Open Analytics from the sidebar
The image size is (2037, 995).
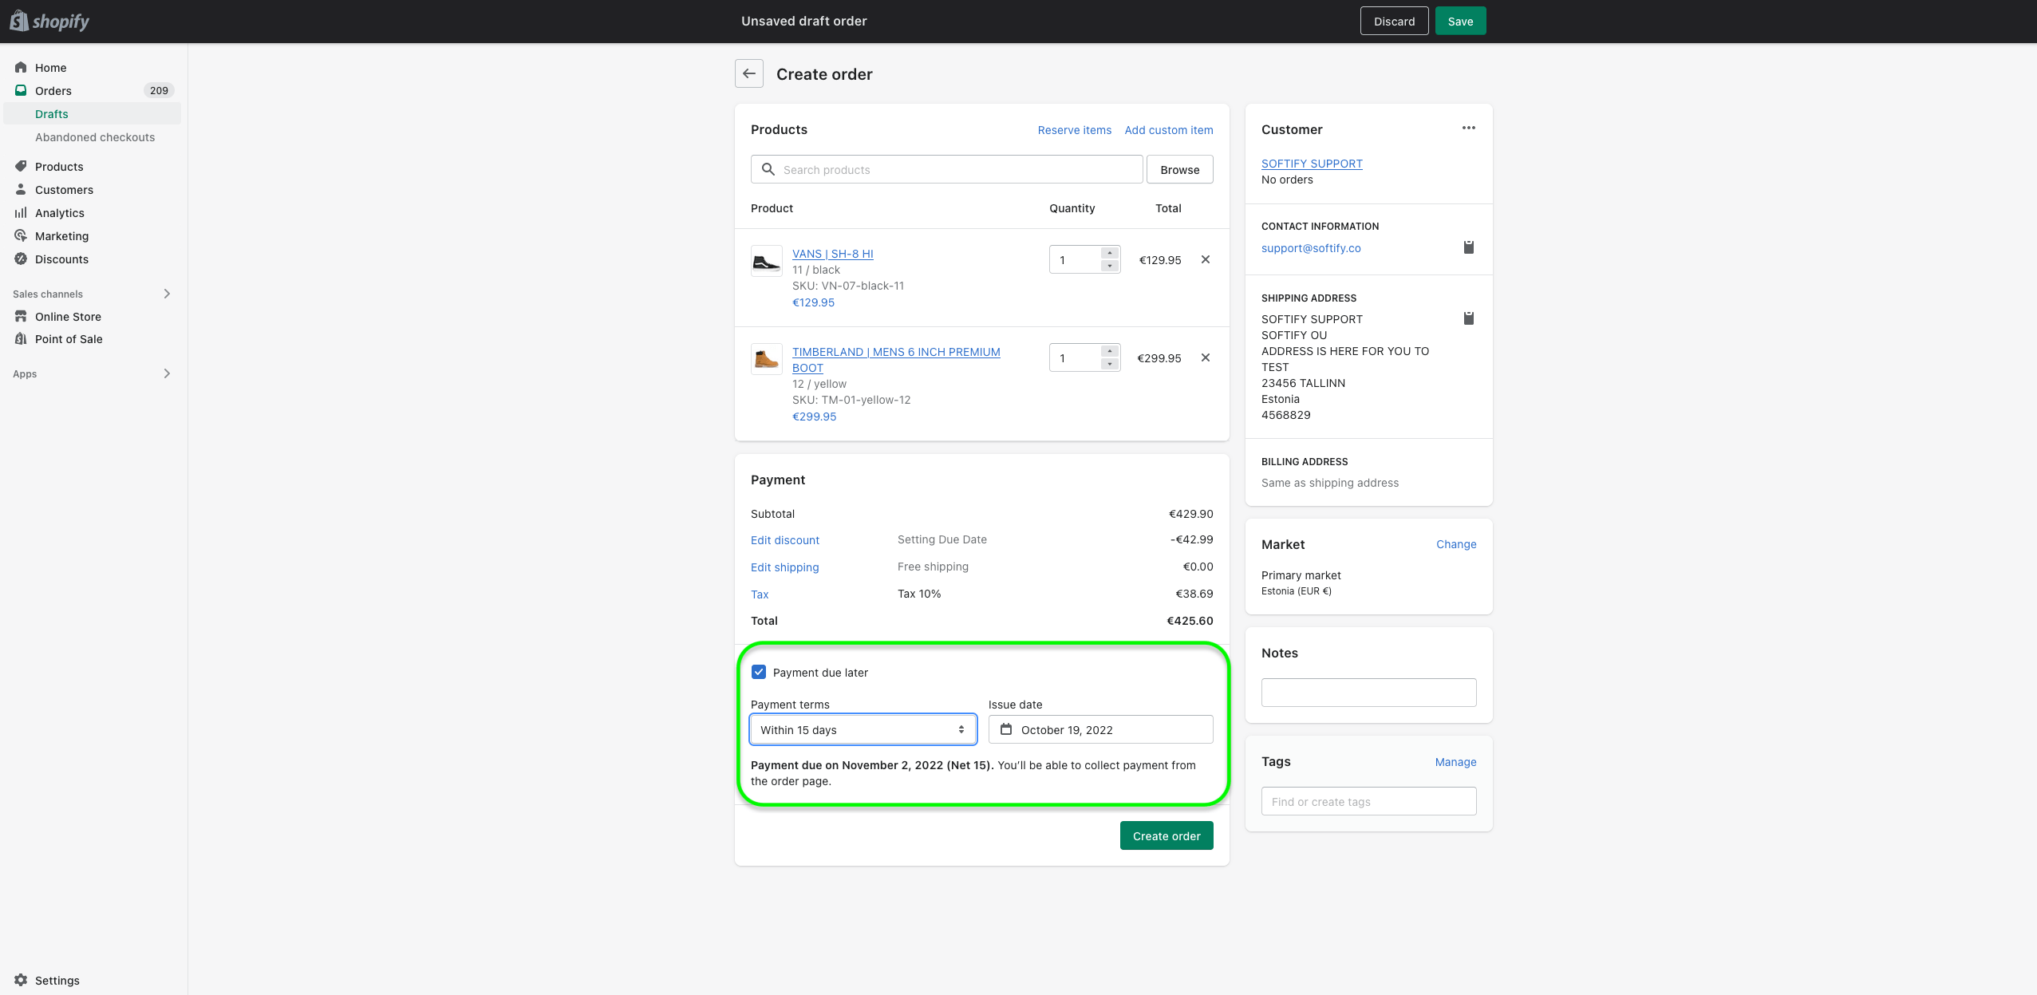(x=59, y=213)
